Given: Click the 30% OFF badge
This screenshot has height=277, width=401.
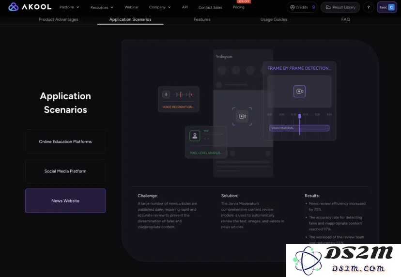Looking at the screenshot, I should point(244,1).
